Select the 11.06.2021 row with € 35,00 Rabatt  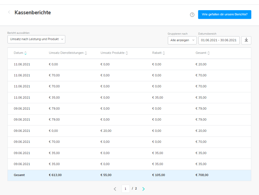[129, 97]
